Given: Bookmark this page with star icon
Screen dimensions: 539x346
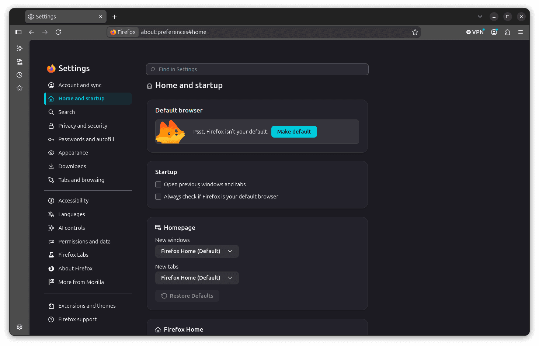Looking at the screenshot, I should pos(415,32).
